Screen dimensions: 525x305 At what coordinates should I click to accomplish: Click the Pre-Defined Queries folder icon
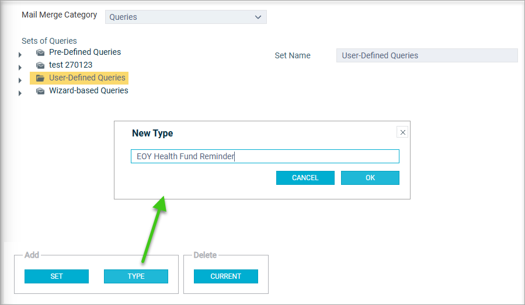[40, 52]
